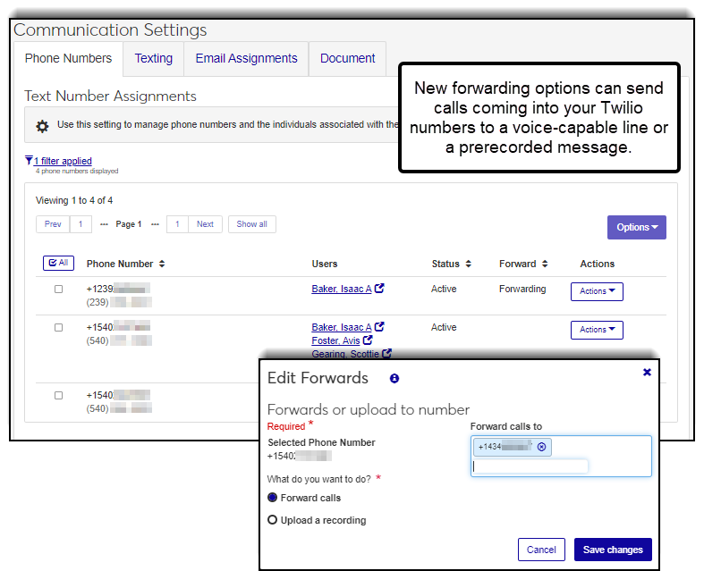Click the Users column header
The image size is (704, 571).
[325, 264]
